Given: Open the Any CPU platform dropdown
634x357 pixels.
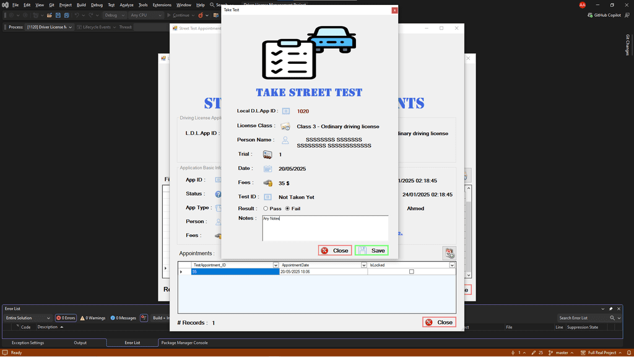Looking at the screenshot, I should point(145,15).
